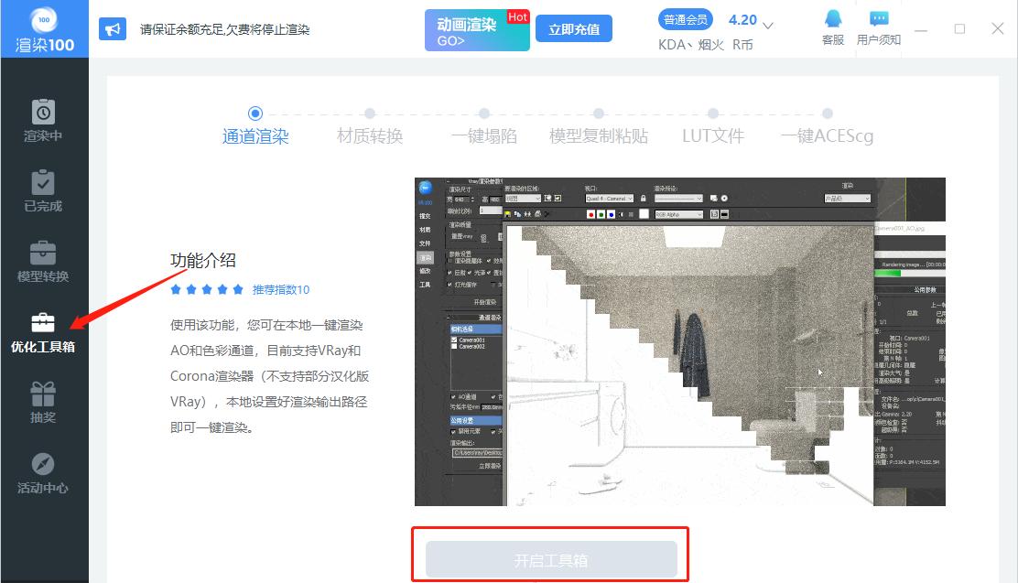Click the 立即充值 recharge button
This screenshot has height=583, width=1018.
coord(573,28)
